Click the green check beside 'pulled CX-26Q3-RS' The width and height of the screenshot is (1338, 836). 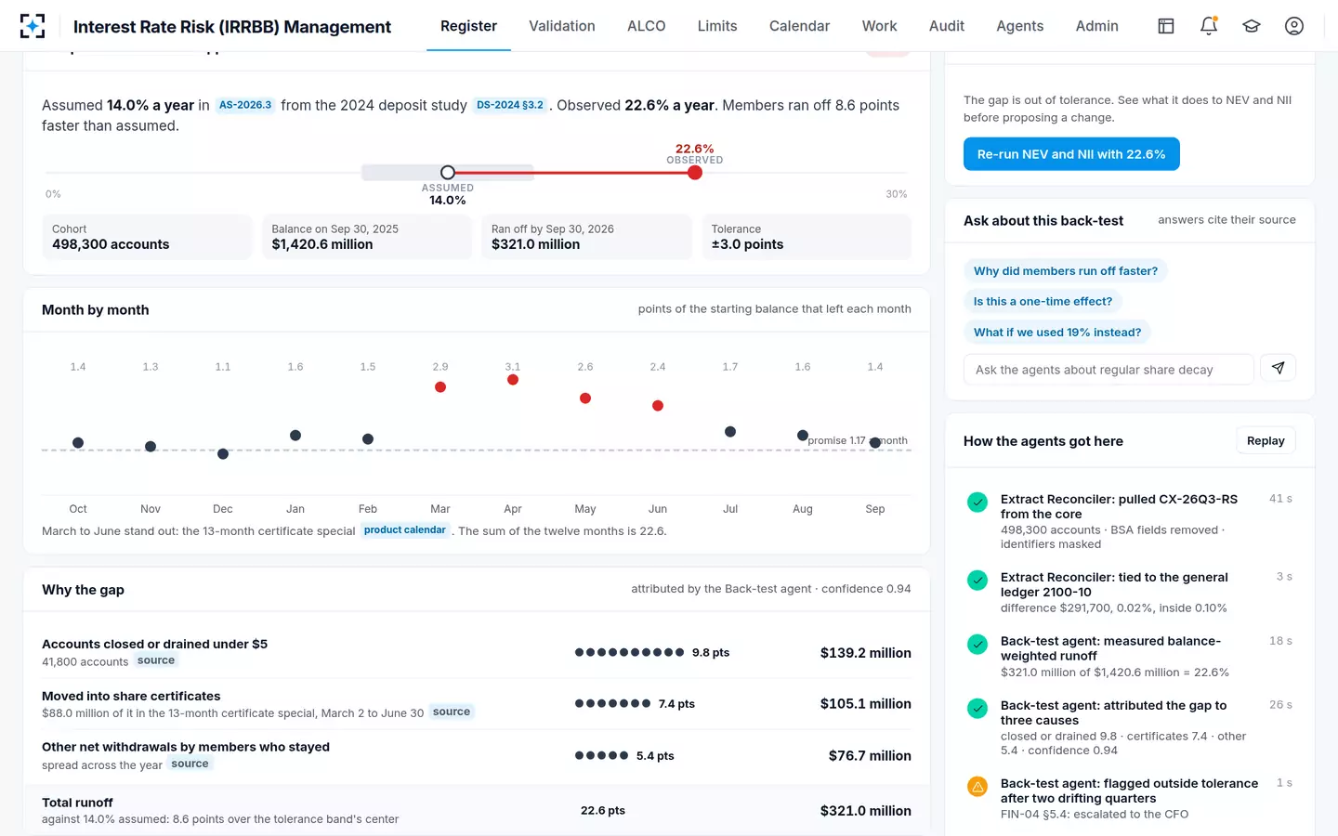(977, 502)
